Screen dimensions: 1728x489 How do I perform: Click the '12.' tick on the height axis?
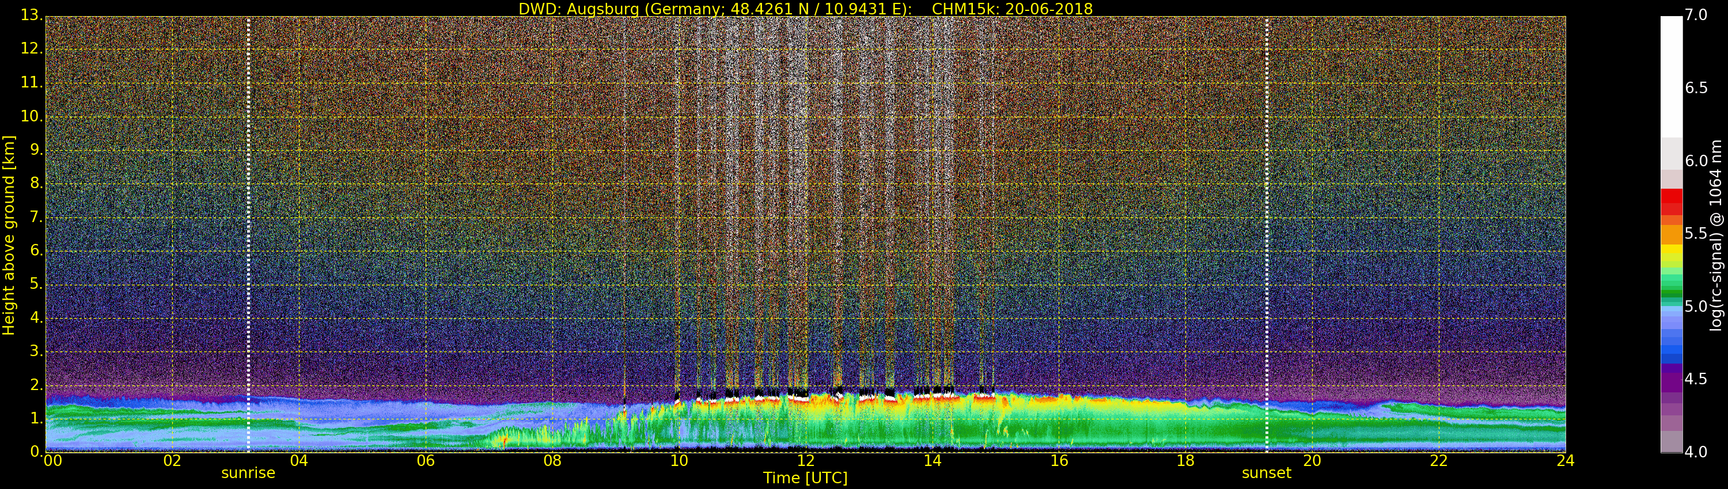click(x=32, y=48)
